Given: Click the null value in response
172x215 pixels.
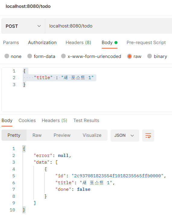Looking at the screenshot, I should point(63,156).
